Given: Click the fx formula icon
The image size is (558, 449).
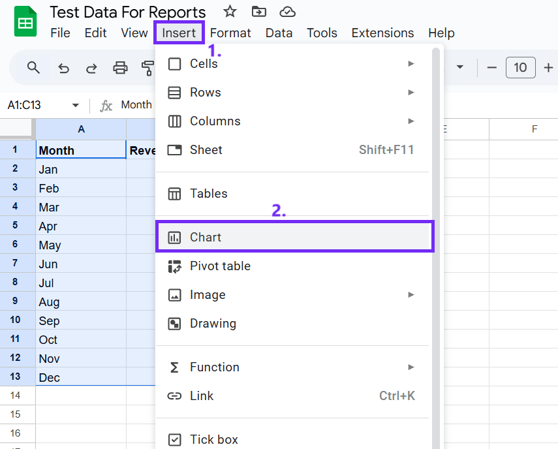Looking at the screenshot, I should 106,104.
